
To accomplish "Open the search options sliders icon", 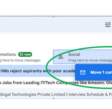I will coord(108,25).
